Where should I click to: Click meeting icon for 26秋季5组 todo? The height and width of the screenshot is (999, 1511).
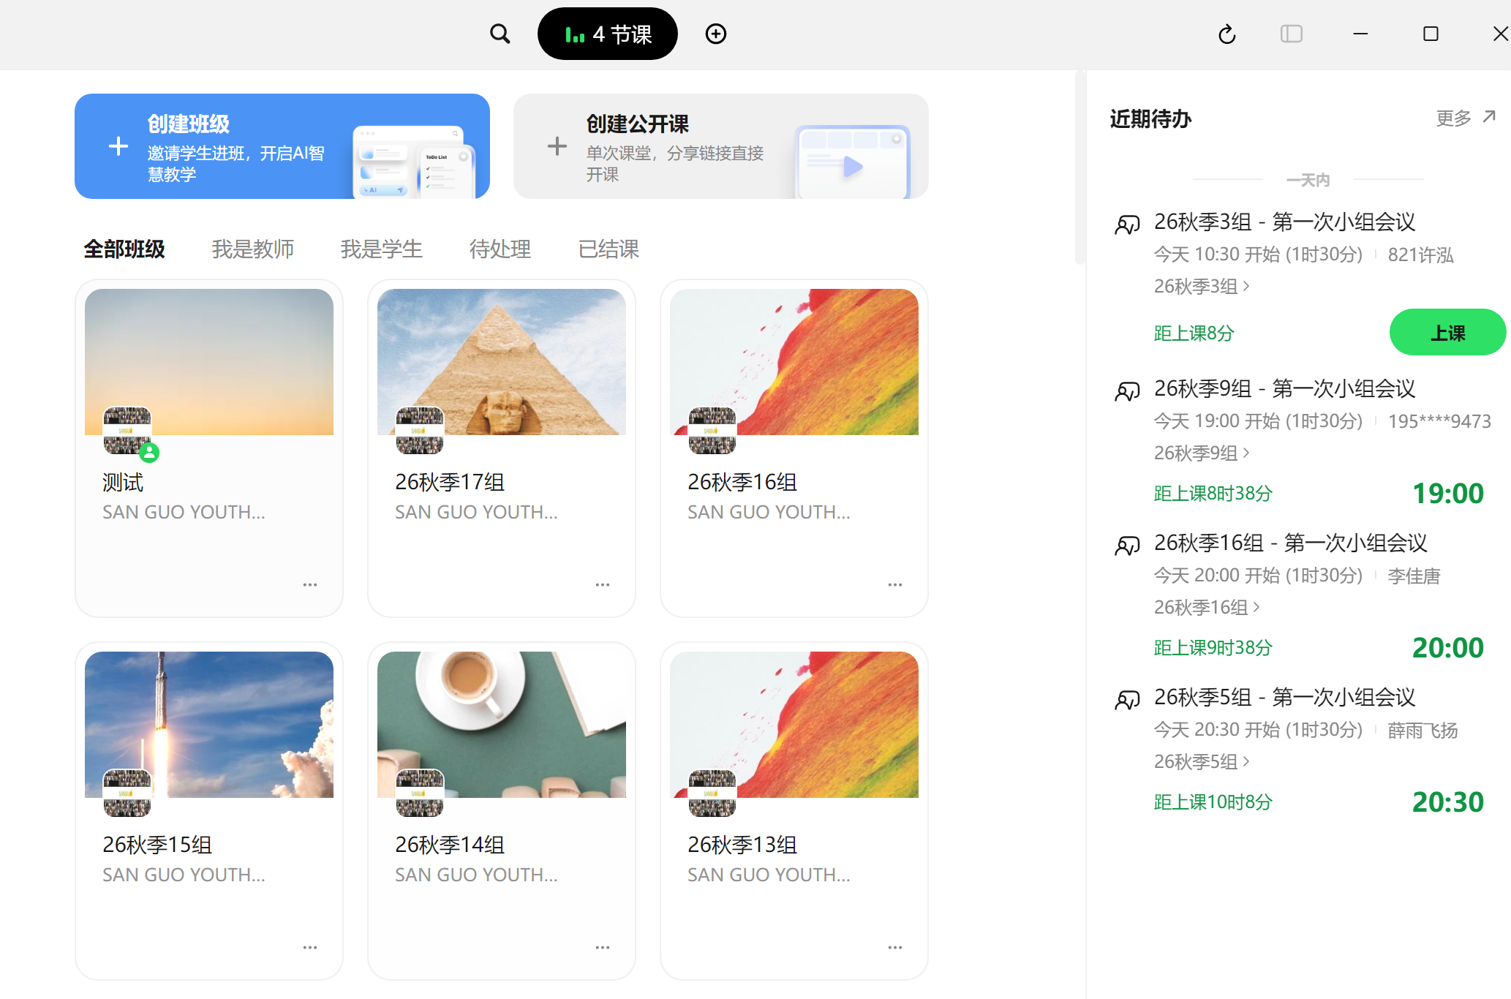pos(1127,700)
